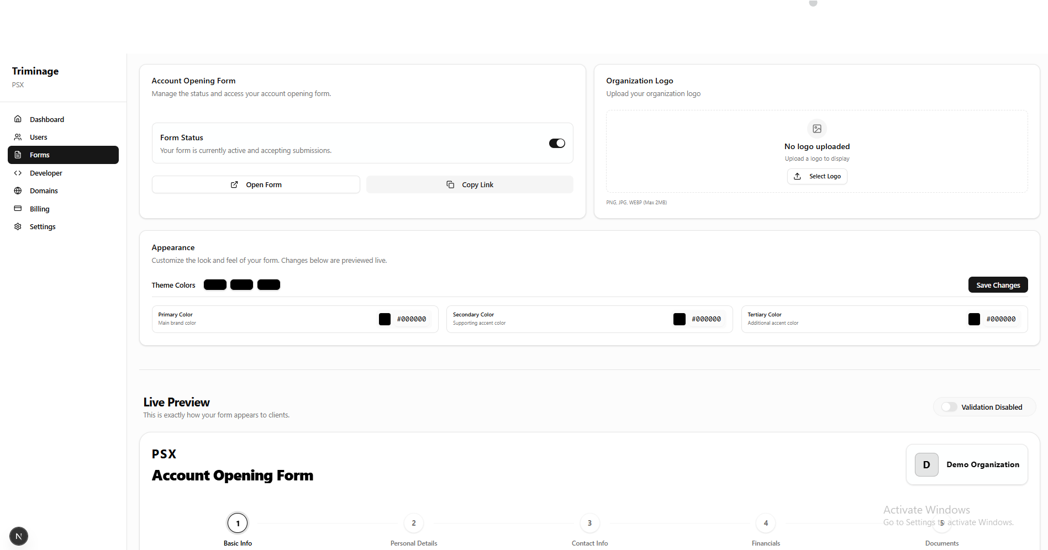The height and width of the screenshot is (550, 1048).
Task: Edit the Secondary Color hex field
Action: pos(706,319)
